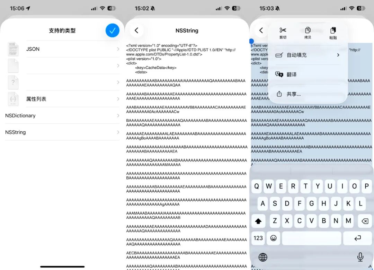Expand the NSString row chevron
374x270 pixels.
pos(118,132)
